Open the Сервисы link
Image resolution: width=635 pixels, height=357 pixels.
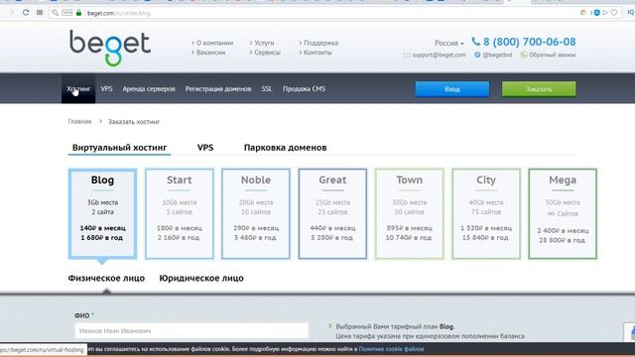point(267,53)
